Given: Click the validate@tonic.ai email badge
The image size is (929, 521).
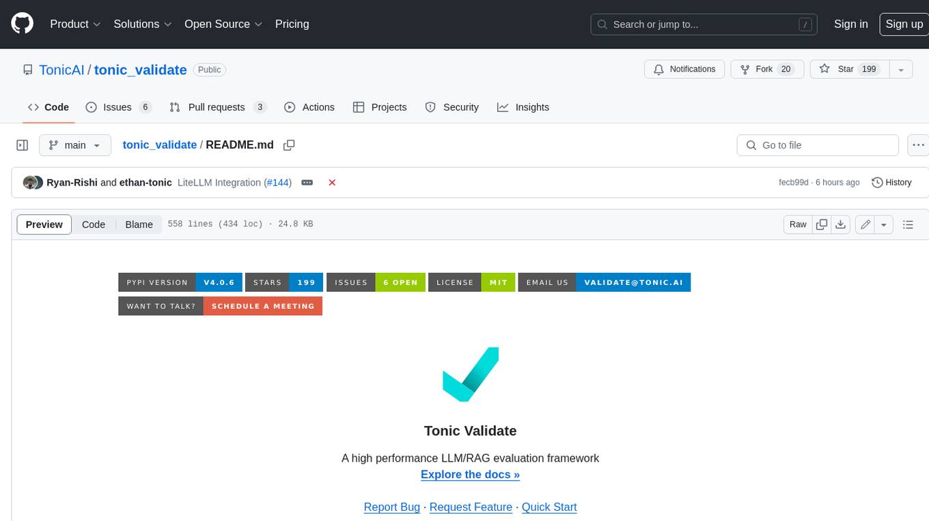Looking at the screenshot, I should click(604, 282).
